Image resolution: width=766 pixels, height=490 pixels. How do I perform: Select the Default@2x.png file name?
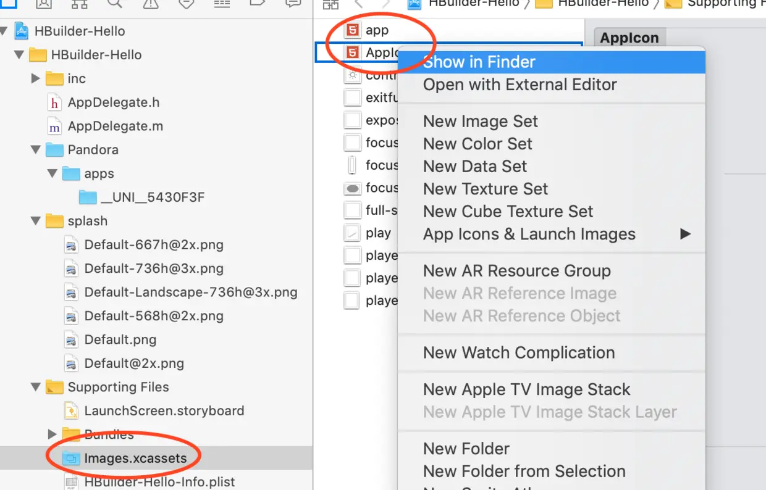[x=134, y=363]
